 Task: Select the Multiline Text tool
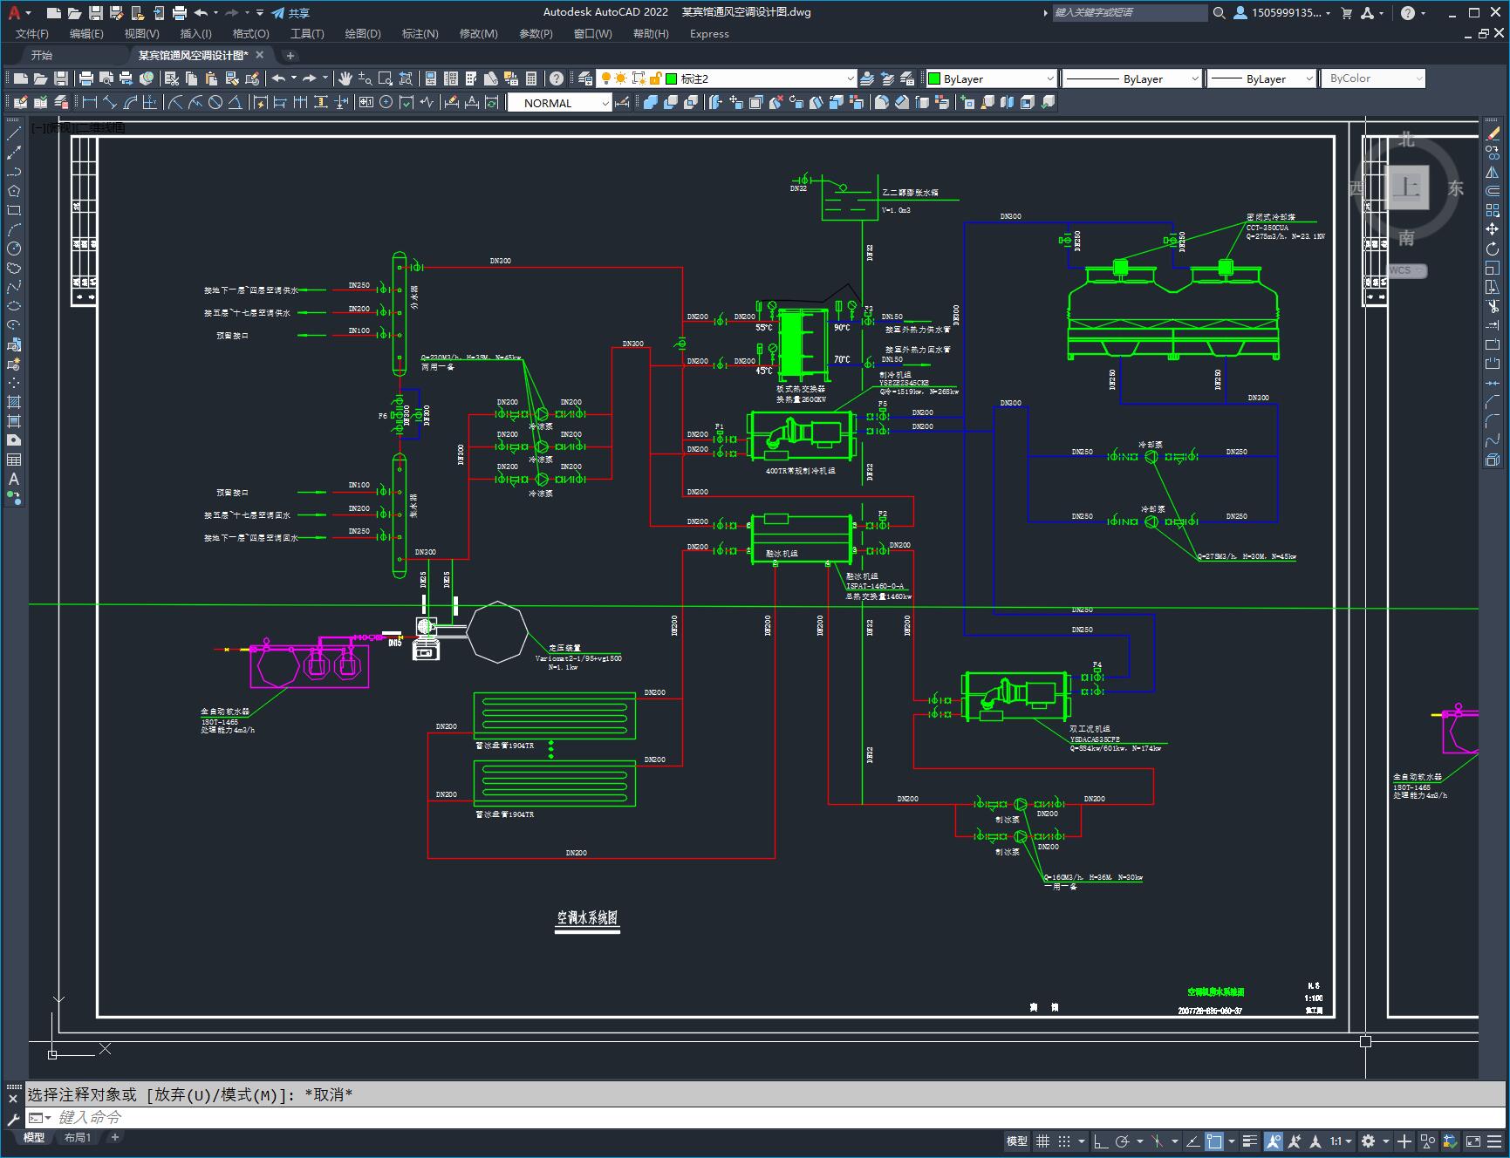(14, 479)
